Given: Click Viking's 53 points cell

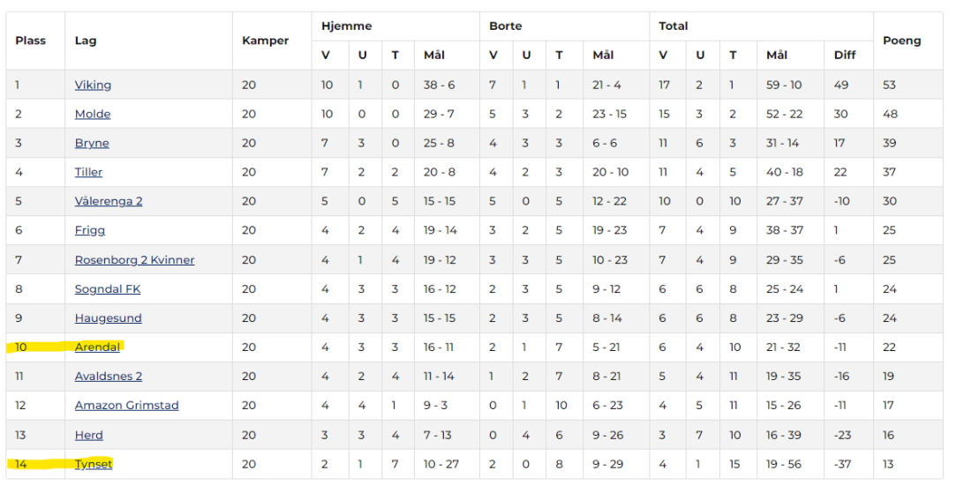Looking at the screenshot, I should (890, 85).
